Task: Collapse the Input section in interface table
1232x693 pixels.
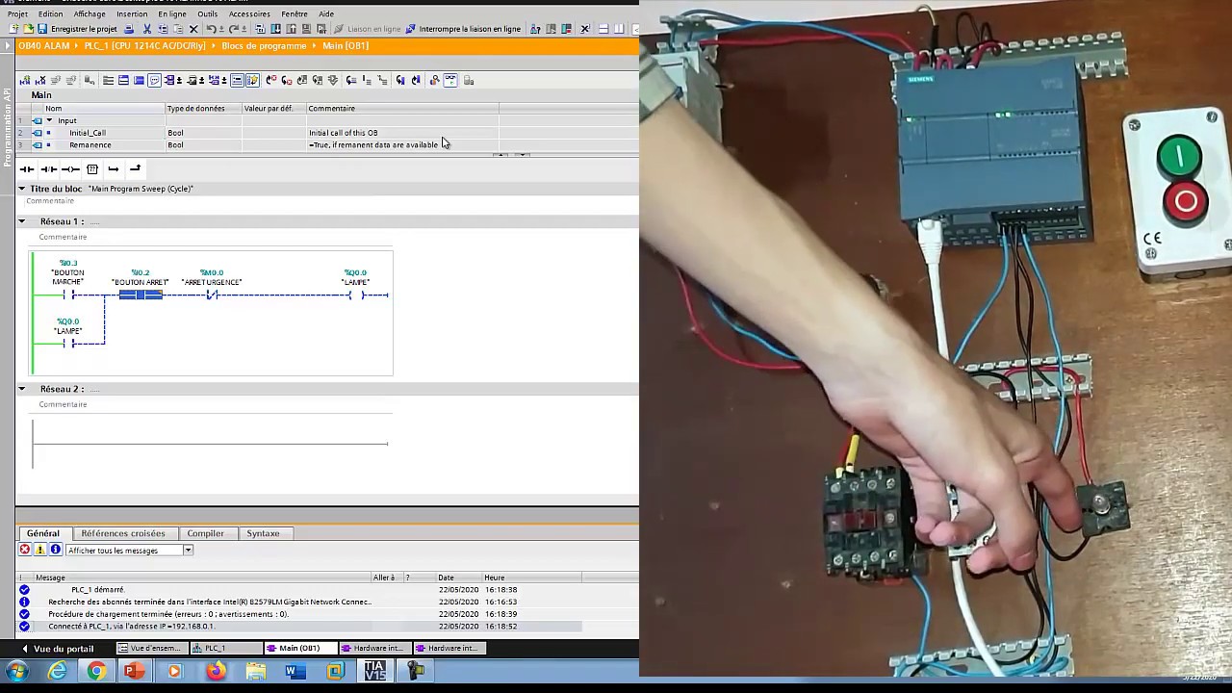Action: click(49, 120)
